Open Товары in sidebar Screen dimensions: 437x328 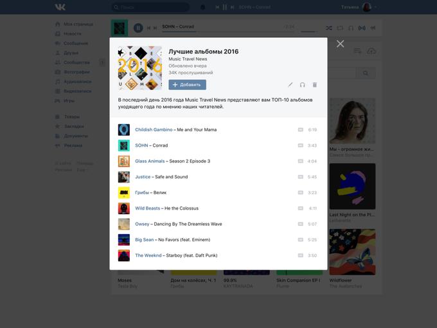(x=67, y=116)
